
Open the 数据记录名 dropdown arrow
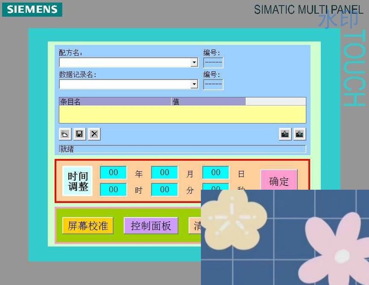pos(194,84)
